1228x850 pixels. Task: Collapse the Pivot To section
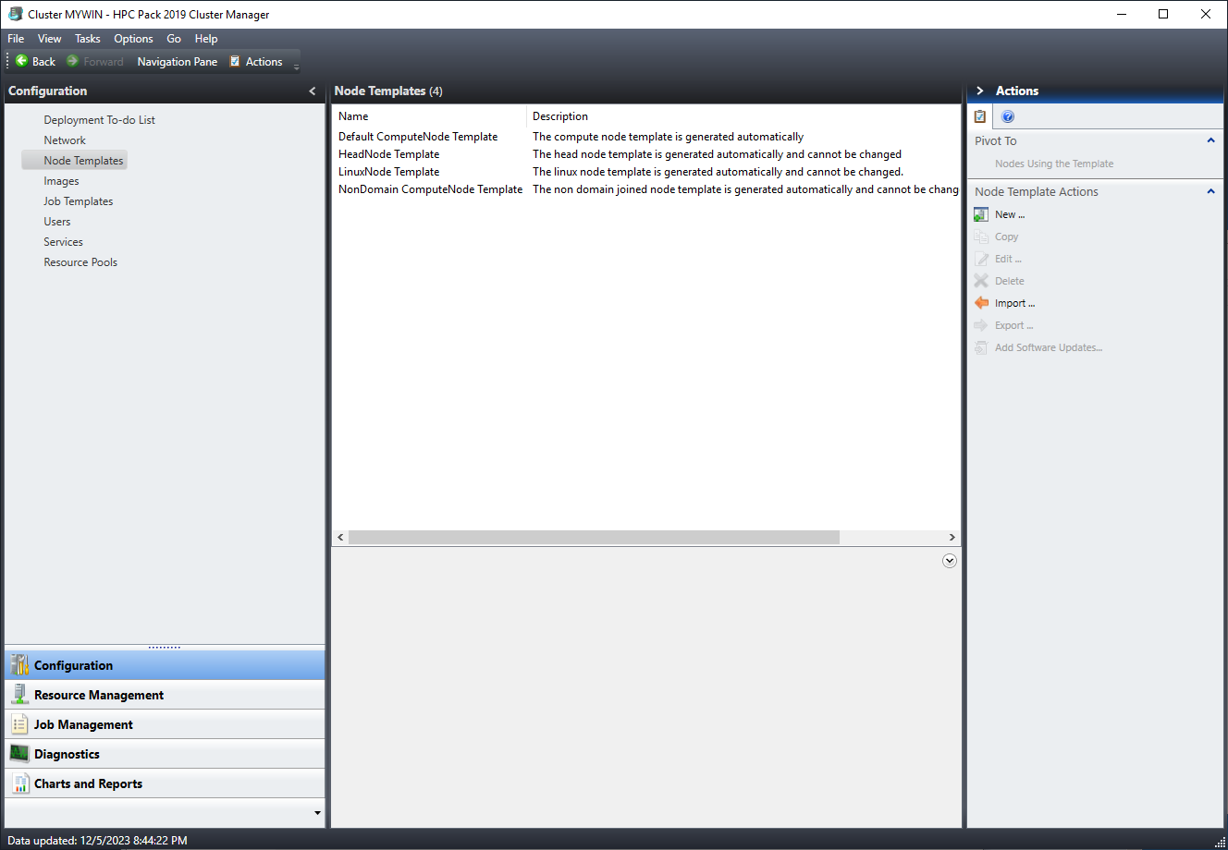pyautogui.click(x=1210, y=140)
